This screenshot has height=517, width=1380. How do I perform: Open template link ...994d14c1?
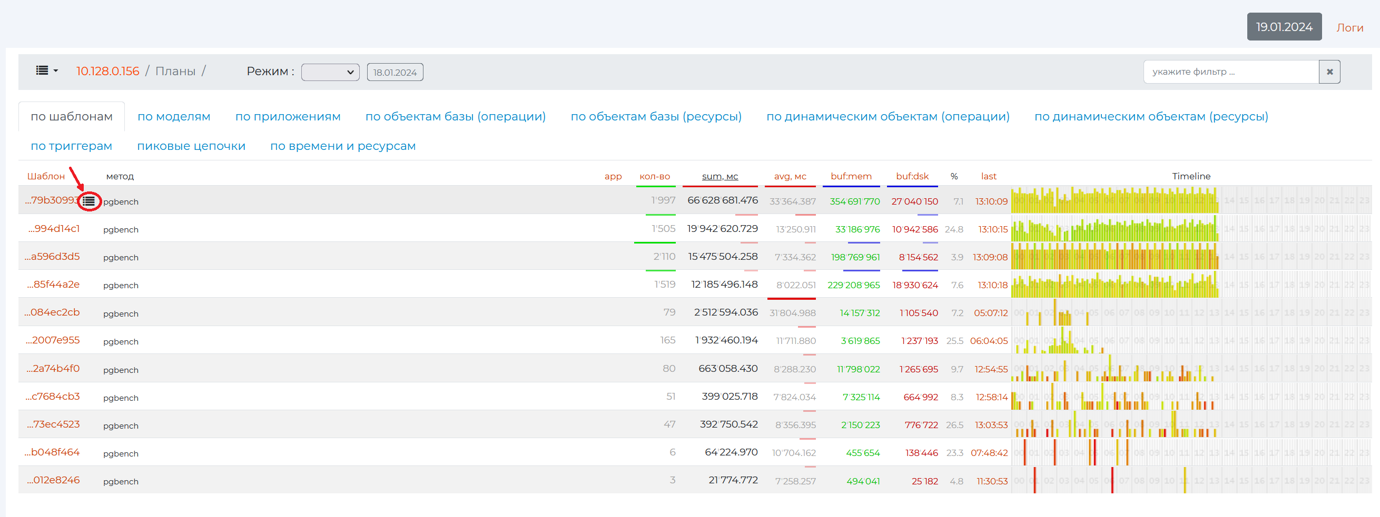click(54, 229)
